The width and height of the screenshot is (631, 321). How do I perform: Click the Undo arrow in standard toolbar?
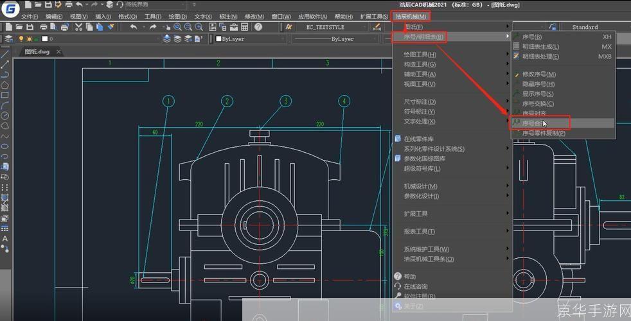pyautogui.click(x=134, y=27)
